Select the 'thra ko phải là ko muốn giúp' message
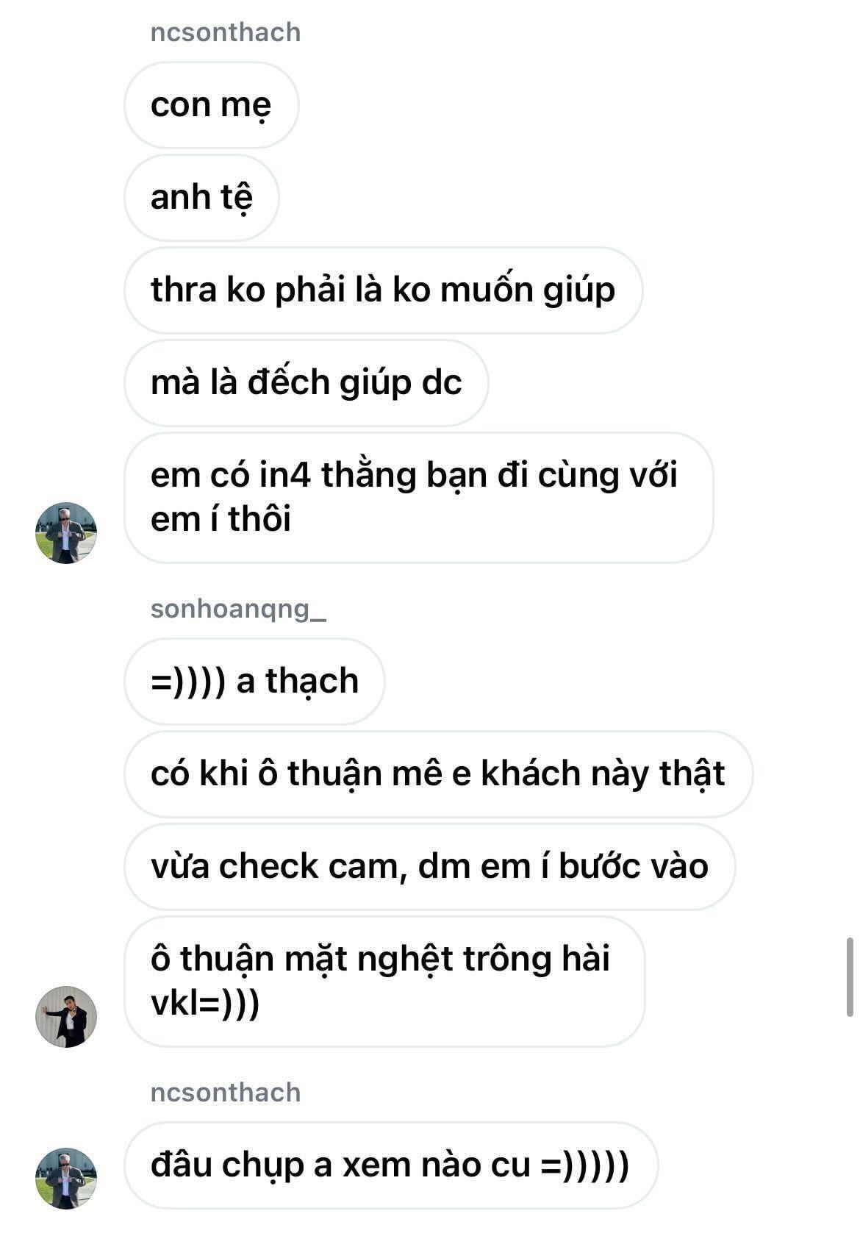860x1236 pixels. click(384, 290)
